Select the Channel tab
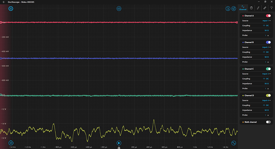This screenshot has height=149, width=275. pyautogui.click(x=243, y=8)
